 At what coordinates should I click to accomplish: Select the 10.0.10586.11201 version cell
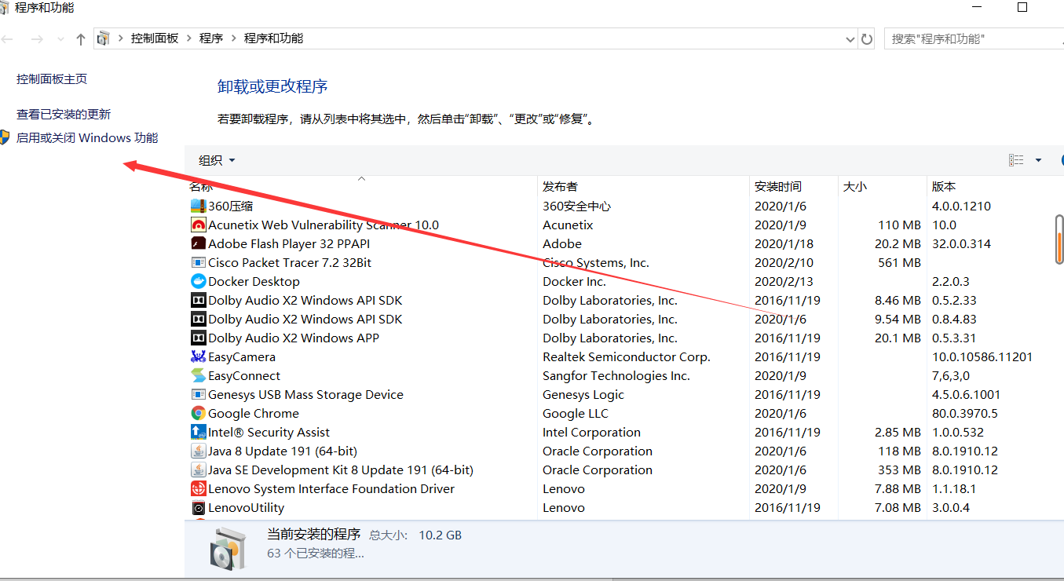[x=982, y=356]
